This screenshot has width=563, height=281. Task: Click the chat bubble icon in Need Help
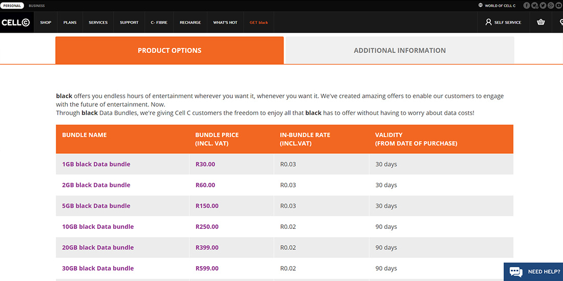pyautogui.click(x=515, y=272)
